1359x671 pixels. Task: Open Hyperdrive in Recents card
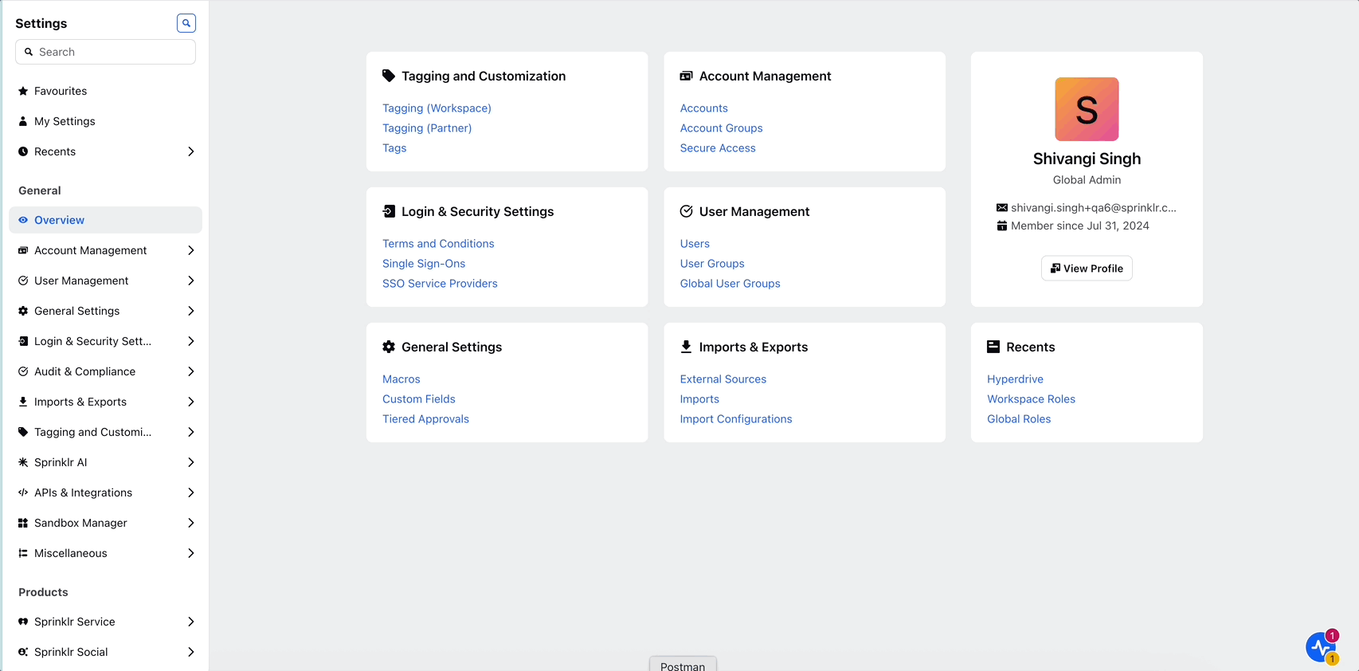coord(1015,379)
